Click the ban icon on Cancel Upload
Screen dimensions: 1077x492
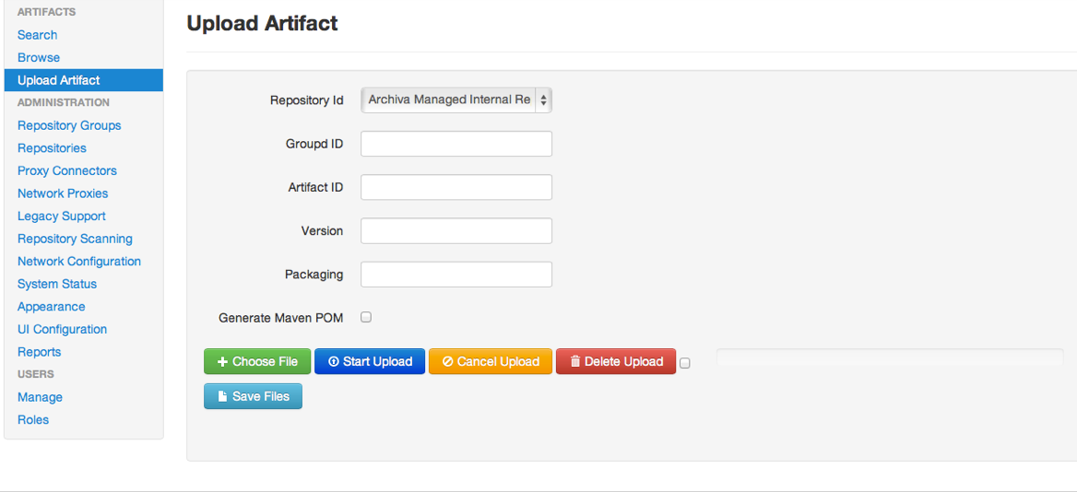click(x=447, y=362)
